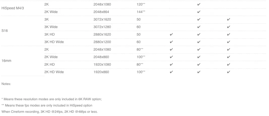
Task: Click the 3K HD Wide format name
Action: tap(54, 42)
